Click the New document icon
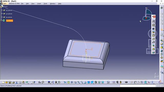This screenshot has width=164, height=92. pyautogui.click(x=3, y=82)
